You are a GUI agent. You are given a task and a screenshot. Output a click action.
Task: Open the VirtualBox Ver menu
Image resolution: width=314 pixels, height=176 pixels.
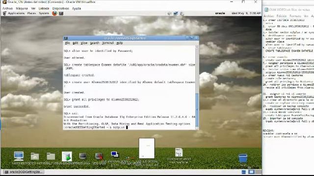(x=33, y=8)
